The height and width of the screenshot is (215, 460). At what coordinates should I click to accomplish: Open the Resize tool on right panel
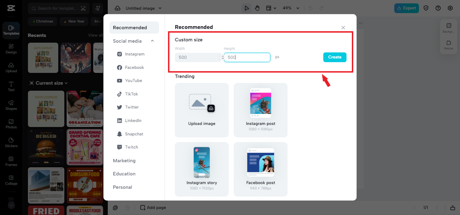click(448, 45)
